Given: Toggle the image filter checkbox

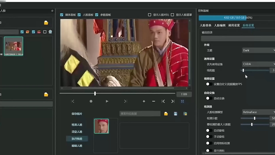Looking at the screenshot, I should tap(22, 32).
